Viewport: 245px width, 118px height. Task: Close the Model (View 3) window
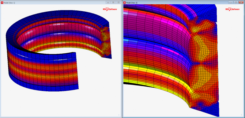tap(241, 2)
